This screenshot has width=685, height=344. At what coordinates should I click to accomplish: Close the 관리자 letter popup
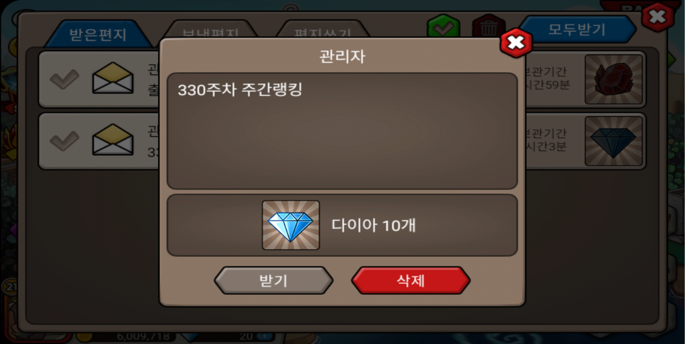tap(516, 43)
